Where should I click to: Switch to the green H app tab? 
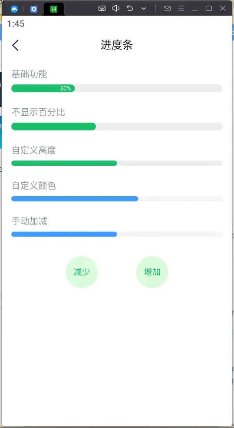coord(54,9)
